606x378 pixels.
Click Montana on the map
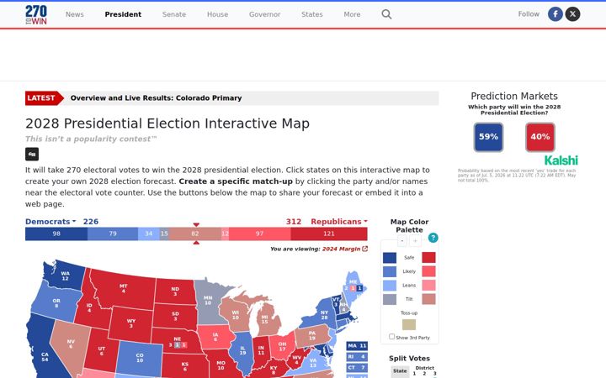[125, 287]
